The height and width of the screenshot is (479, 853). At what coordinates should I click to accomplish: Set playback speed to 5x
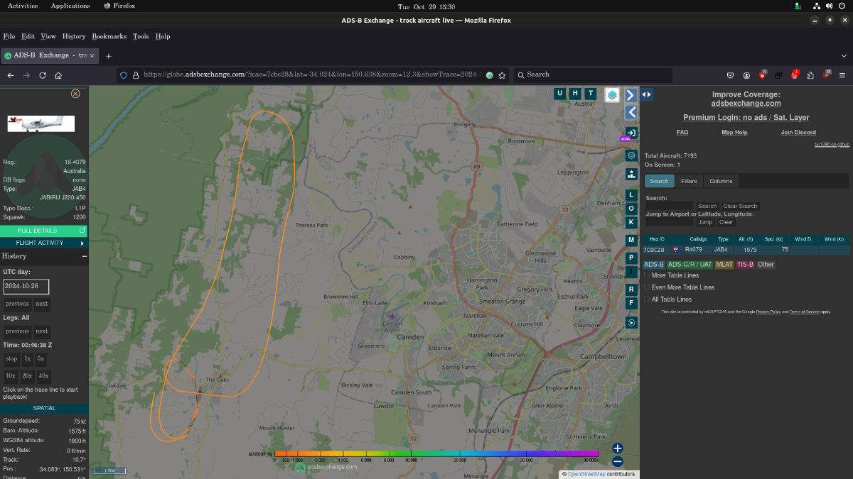click(41, 359)
